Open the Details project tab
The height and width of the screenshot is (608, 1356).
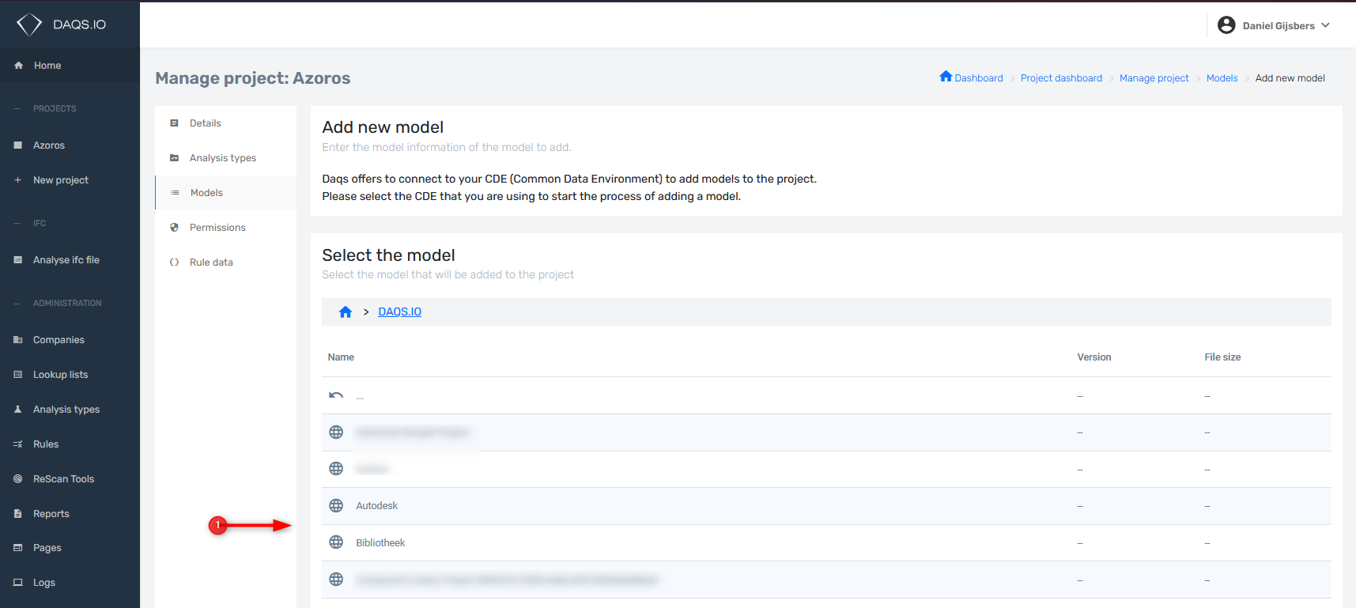coord(226,123)
